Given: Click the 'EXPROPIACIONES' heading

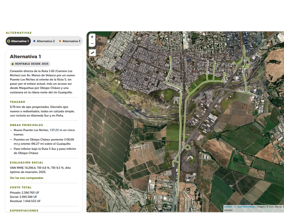Looking at the screenshot, I should [x=24, y=210].
